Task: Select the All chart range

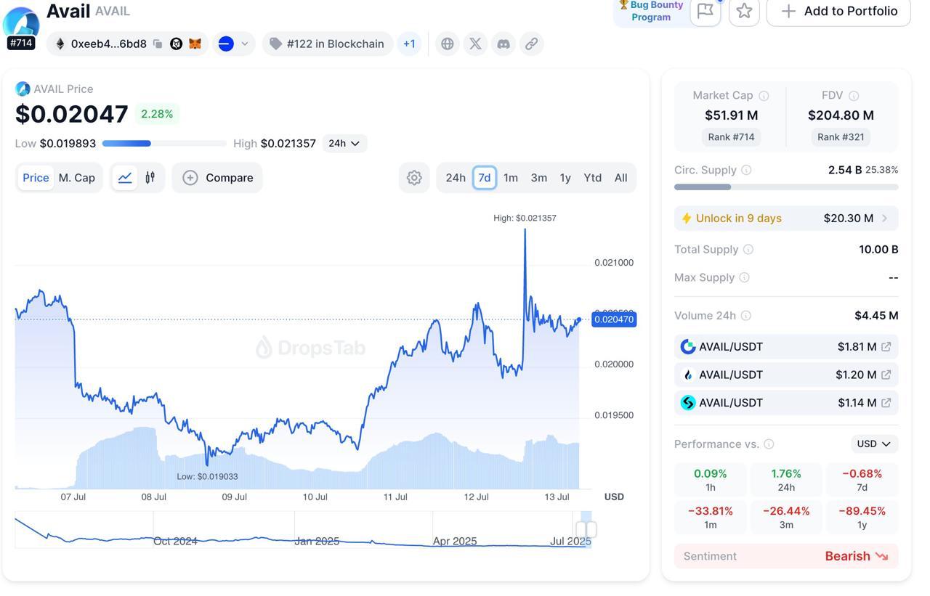Action: 620,178
